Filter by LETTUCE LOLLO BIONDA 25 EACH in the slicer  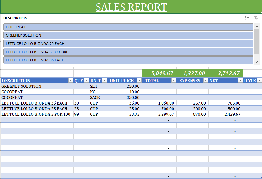pos(128,44)
